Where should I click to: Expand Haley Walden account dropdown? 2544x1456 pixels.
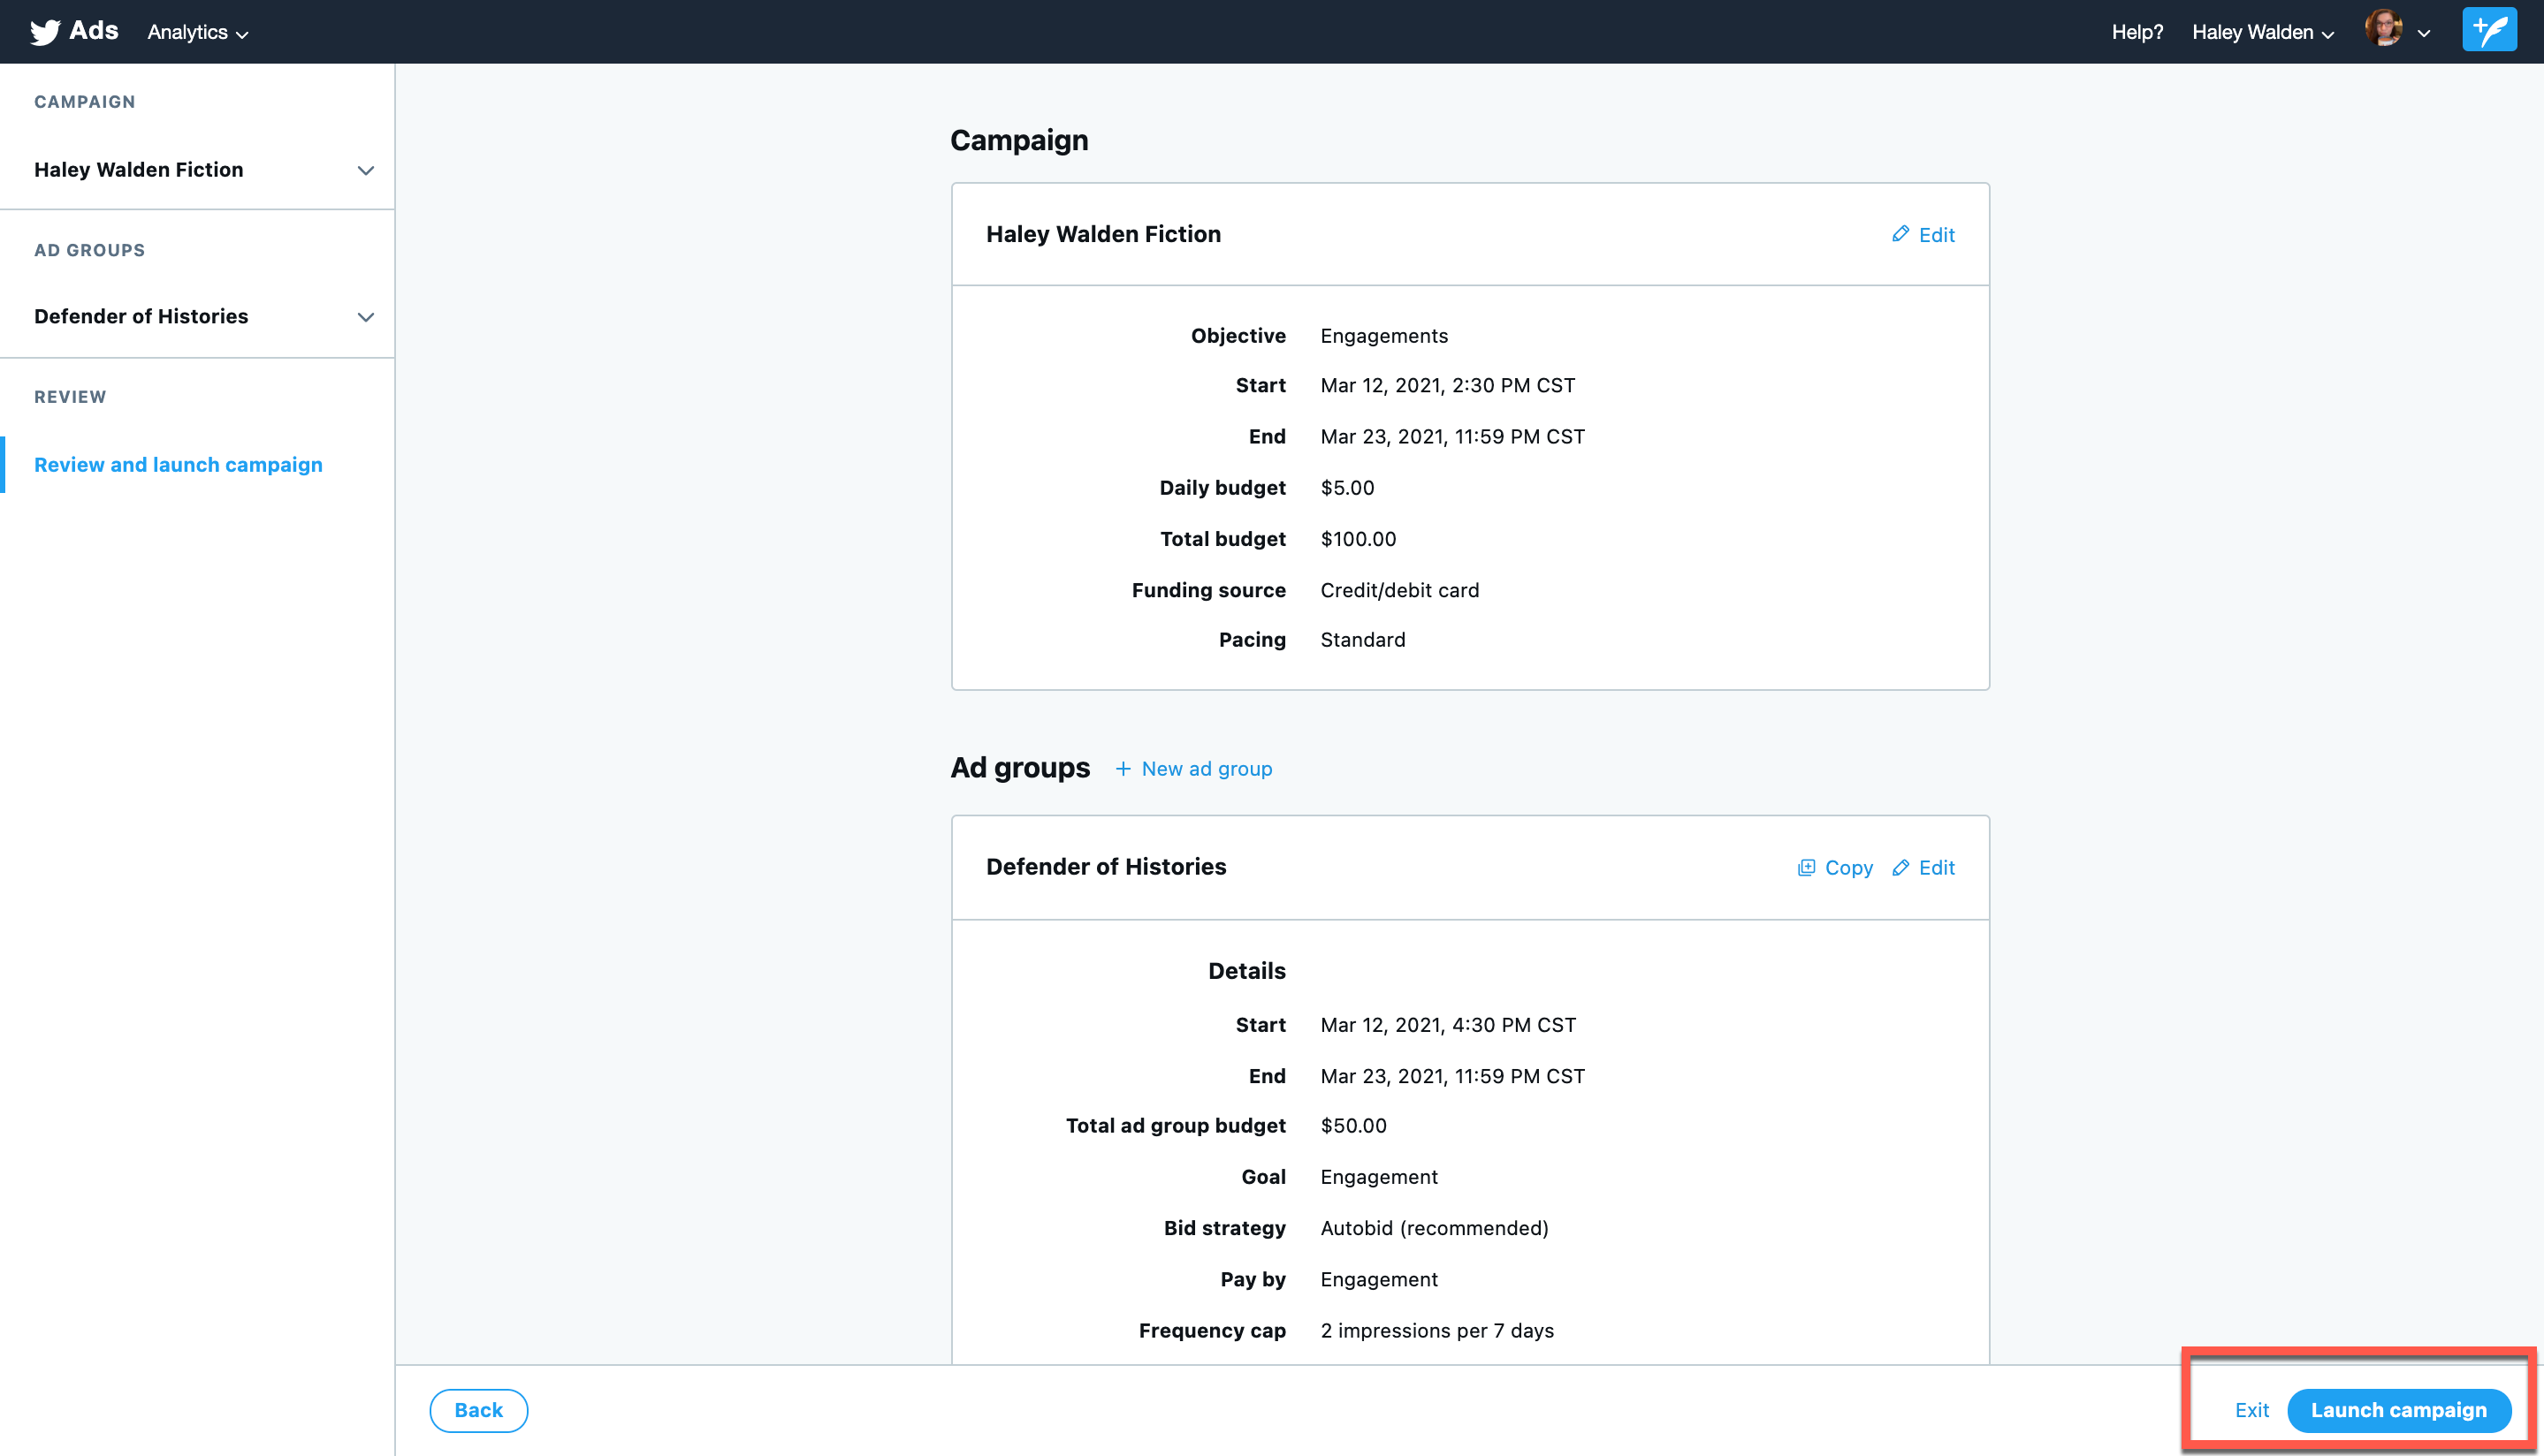[x=2262, y=32]
